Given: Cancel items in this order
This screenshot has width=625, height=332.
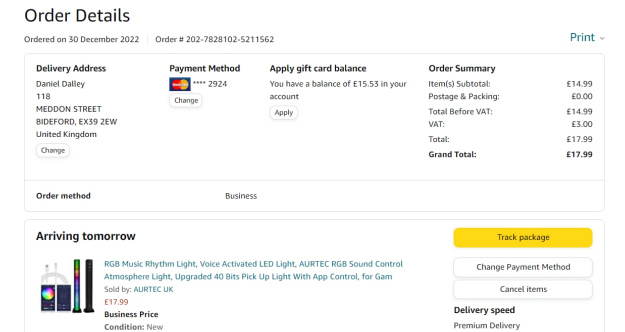Looking at the screenshot, I should [523, 289].
